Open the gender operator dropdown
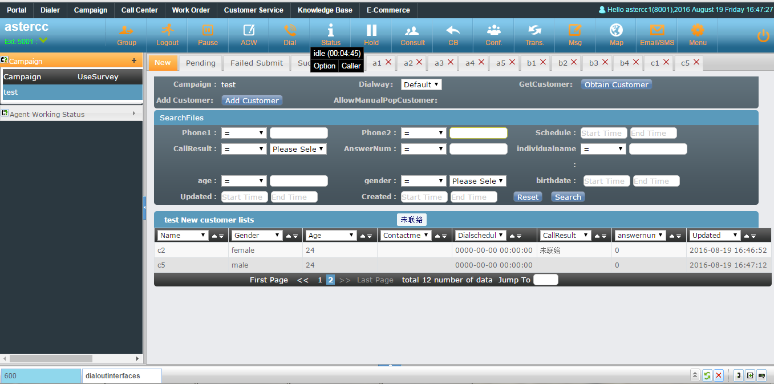 click(x=423, y=181)
